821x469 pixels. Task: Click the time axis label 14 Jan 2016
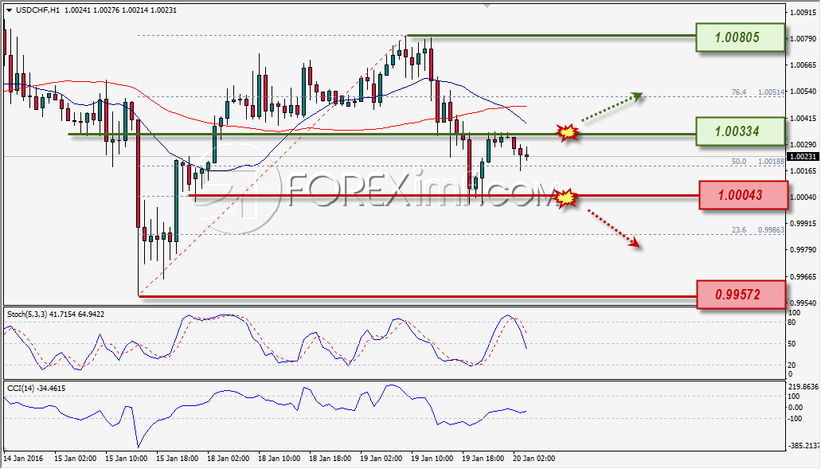[24, 458]
